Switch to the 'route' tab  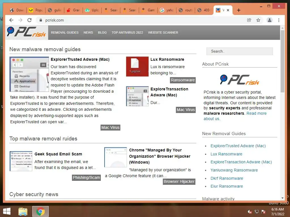pyautogui.click(x=185, y=10)
